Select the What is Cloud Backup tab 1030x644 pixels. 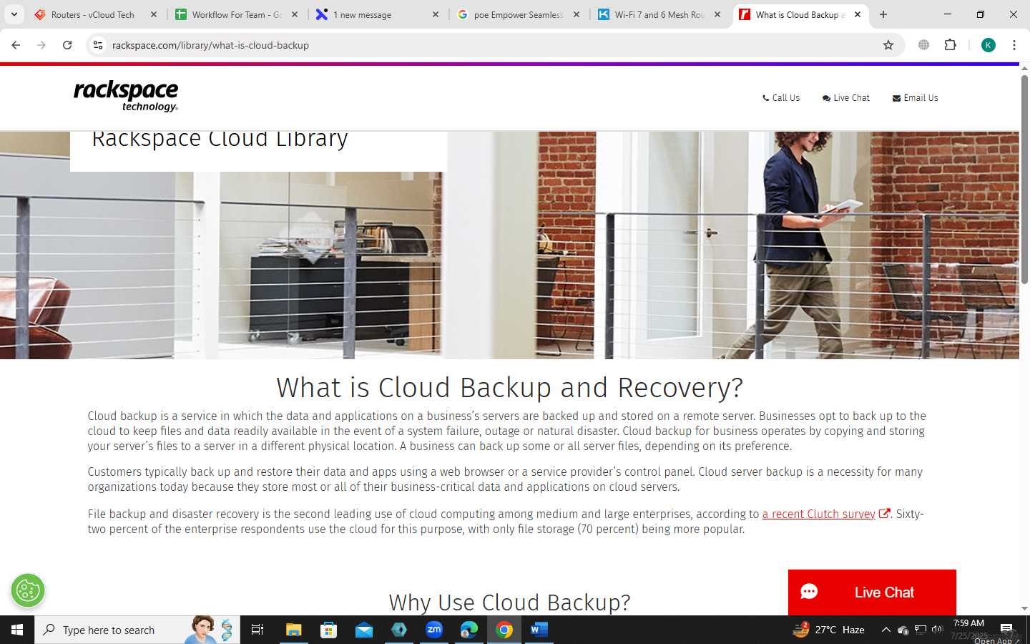click(800, 14)
